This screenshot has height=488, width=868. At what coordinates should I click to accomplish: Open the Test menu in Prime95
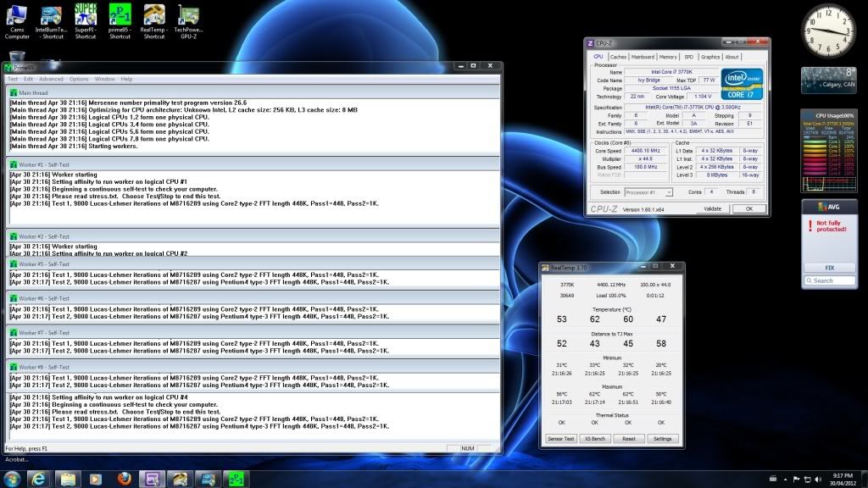(12, 79)
